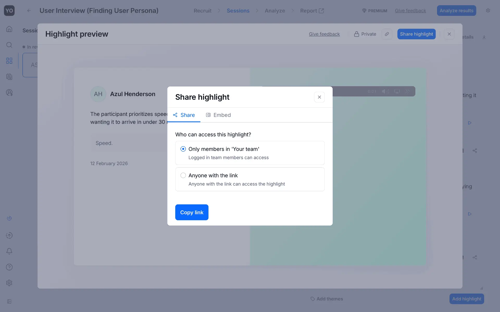This screenshot has height=312, width=500.
Task: Open sidebar settings gear icon
Action: pos(9,283)
